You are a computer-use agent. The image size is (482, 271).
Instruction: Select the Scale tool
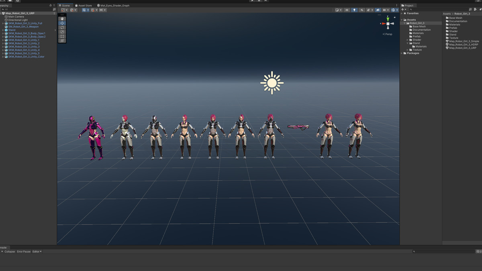pos(62,32)
